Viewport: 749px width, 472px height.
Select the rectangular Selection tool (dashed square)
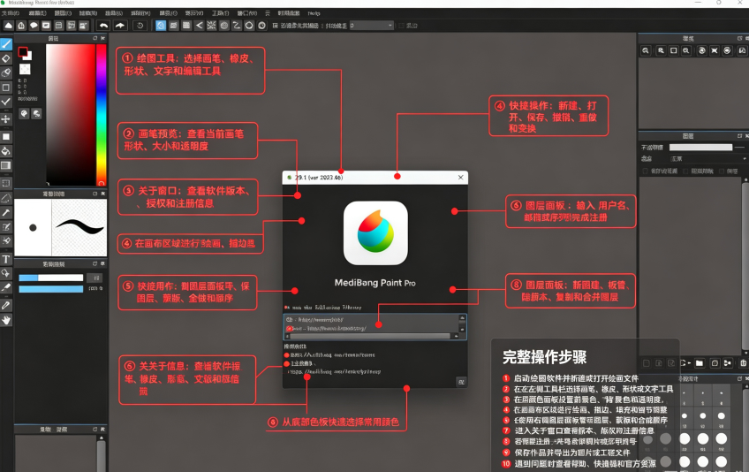[5, 183]
